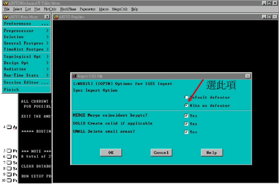The image size is (279, 184).
Task: Click outline item icon numbered 10
Action: tap(9, 180)
